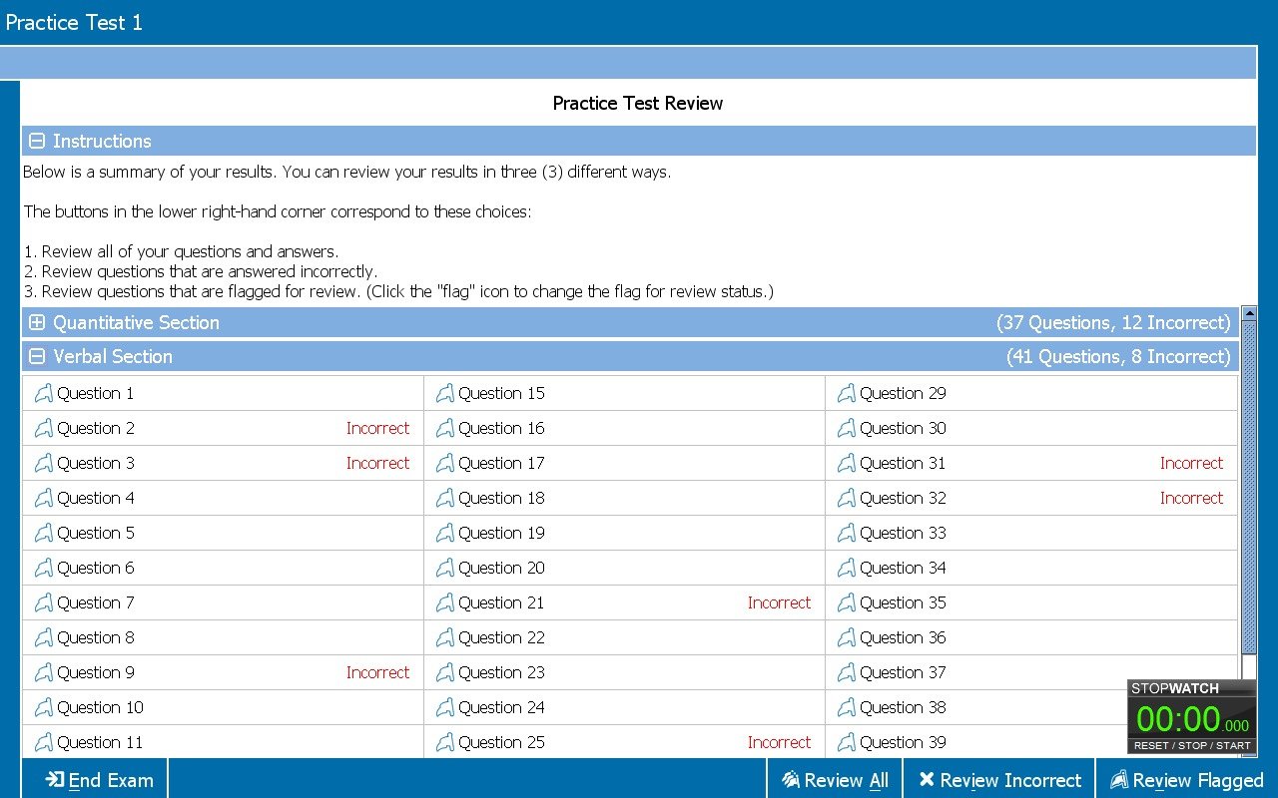Flag Question 5 using its icon

point(43,533)
